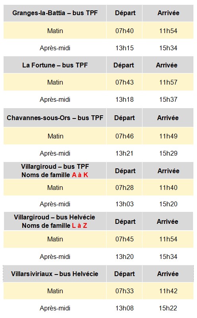This screenshot has height=318, width=197.
Task: Click the Chavannes-sous-Ors – bus TPF header
Action: tap(55, 118)
